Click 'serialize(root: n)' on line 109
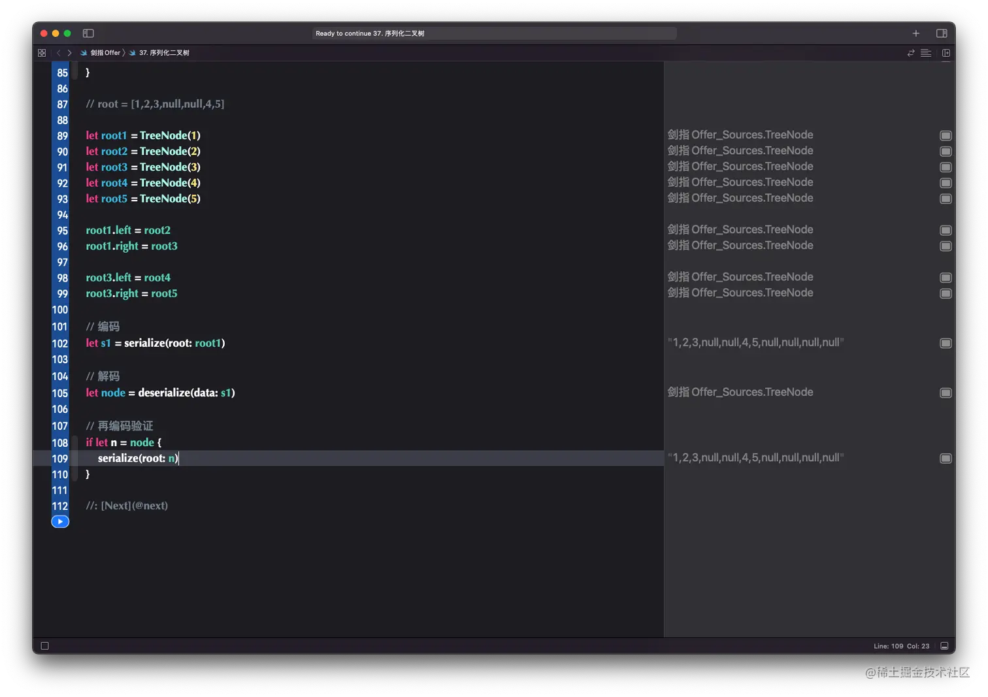Screen dimensions: 988x697 (x=138, y=458)
